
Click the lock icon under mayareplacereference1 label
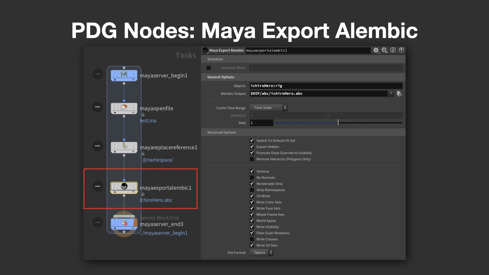pyautogui.click(x=143, y=154)
